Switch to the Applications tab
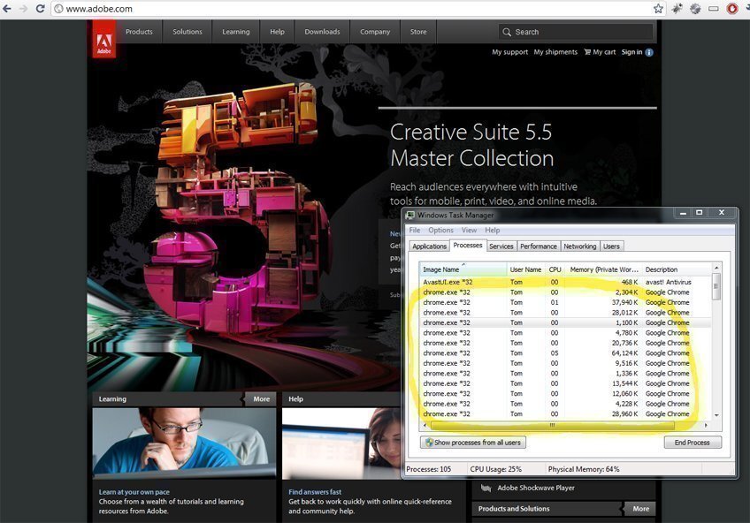Image resolution: width=750 pixels, height=523 pixels. click(429, 246)
